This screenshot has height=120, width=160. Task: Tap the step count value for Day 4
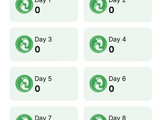tap(111, 49)
